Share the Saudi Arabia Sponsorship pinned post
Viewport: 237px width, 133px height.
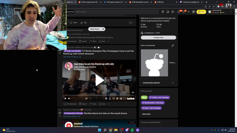93,41
